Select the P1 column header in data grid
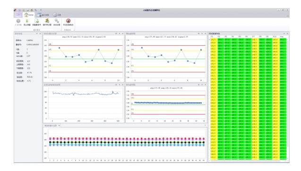Viewport: 301px width, 171px height. [x=212, y=36]
